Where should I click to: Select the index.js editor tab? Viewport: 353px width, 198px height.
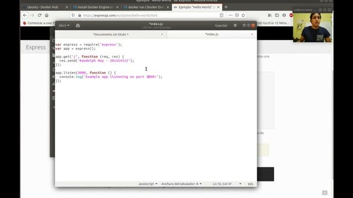[x=212, y=34]
